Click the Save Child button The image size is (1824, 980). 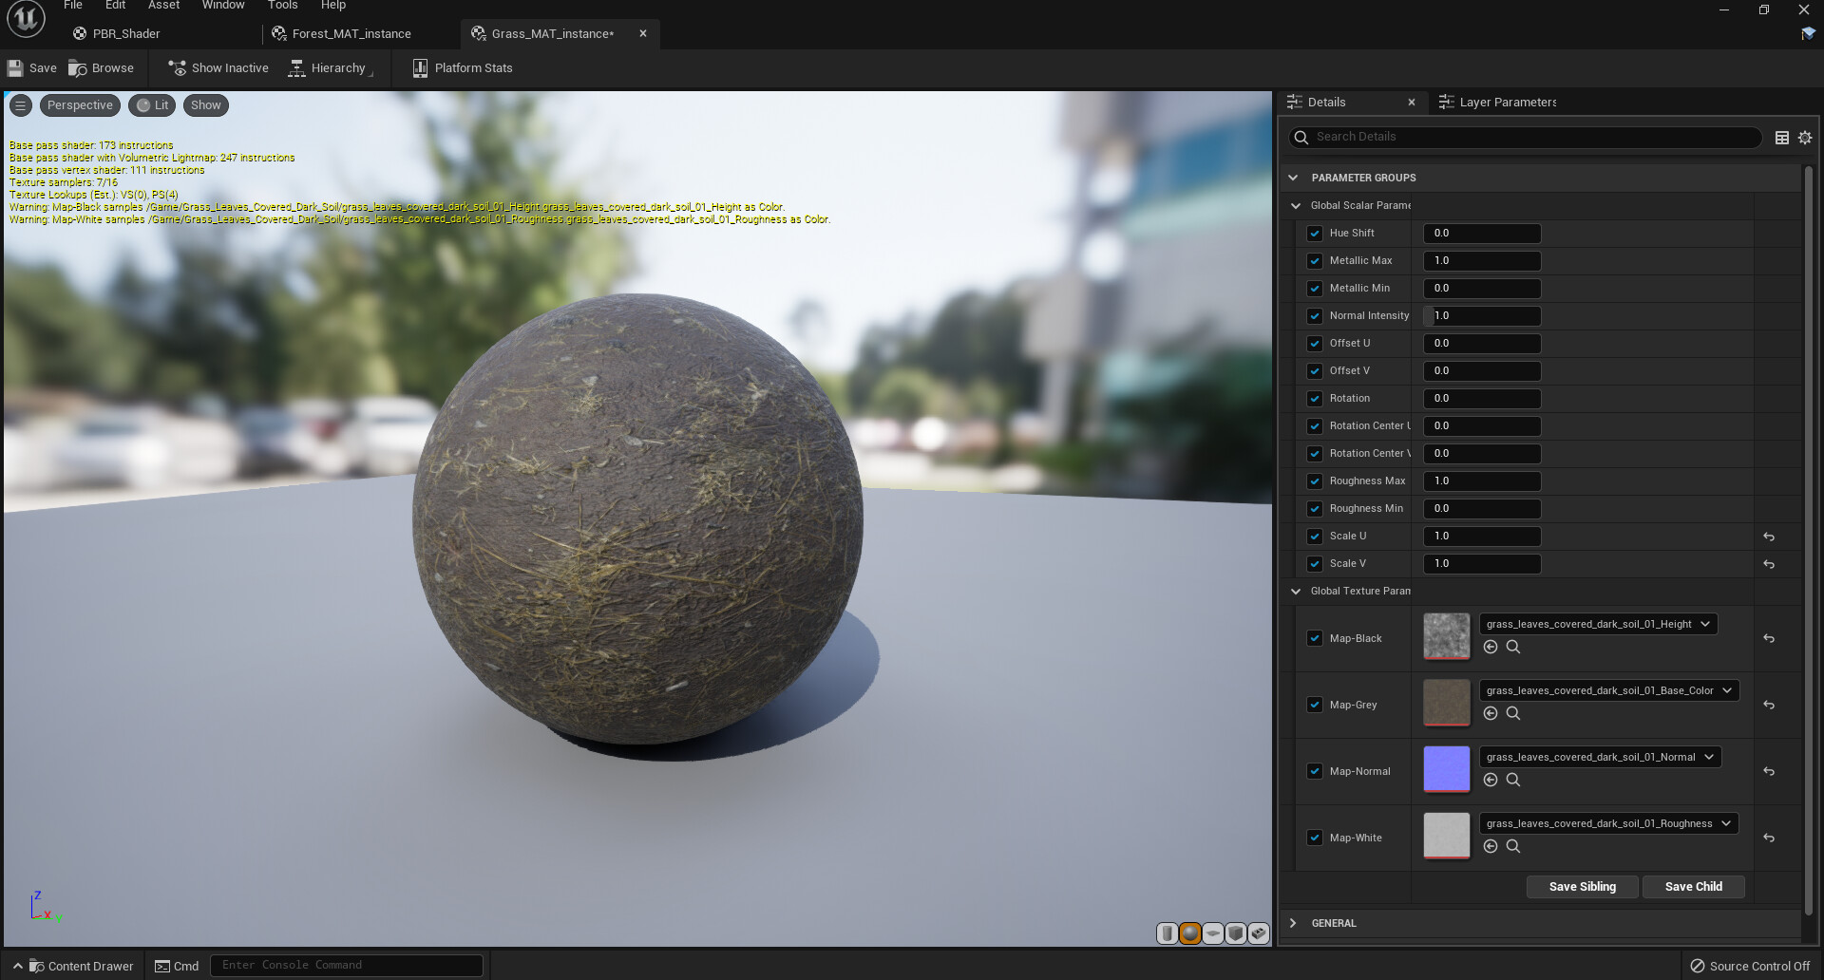click(1693, 886)
